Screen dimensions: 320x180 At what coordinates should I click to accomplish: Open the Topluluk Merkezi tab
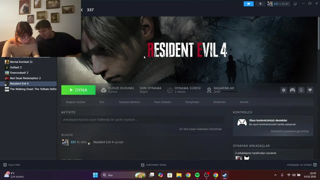click(129, 102)
